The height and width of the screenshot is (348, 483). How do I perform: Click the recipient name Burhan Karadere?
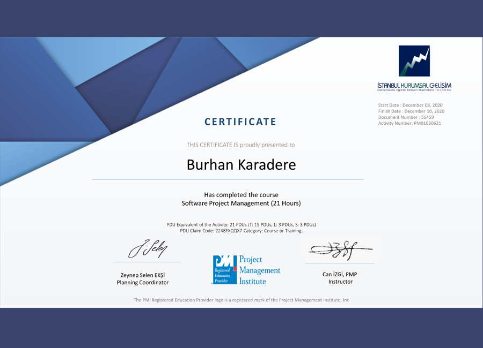[x=241, y=164]
